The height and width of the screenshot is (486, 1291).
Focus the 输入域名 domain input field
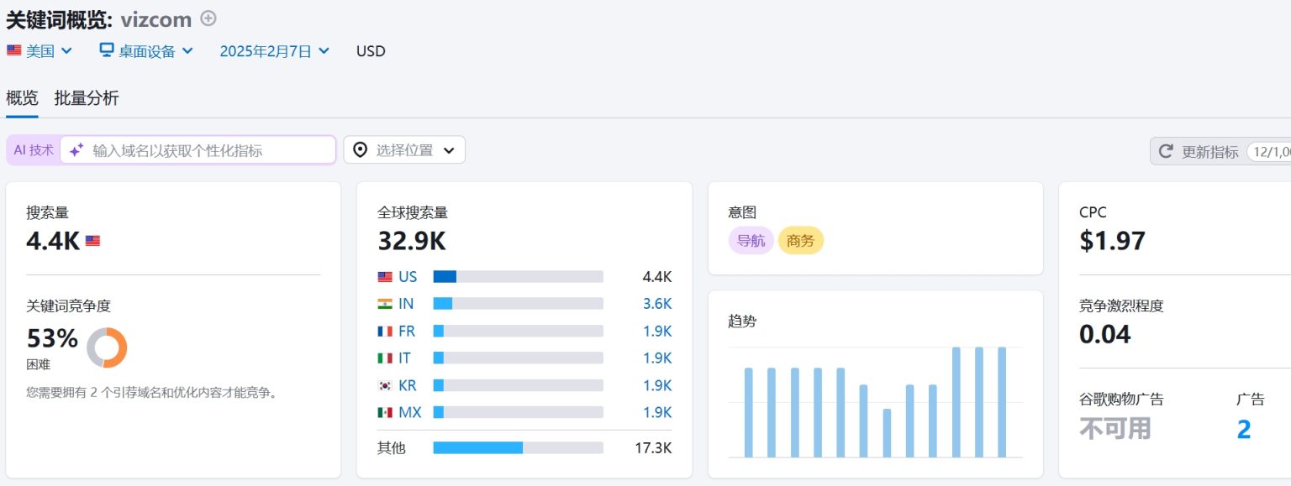coord(210,150)
